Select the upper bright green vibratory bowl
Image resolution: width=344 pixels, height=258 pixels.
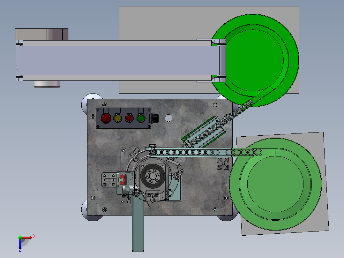255,60
